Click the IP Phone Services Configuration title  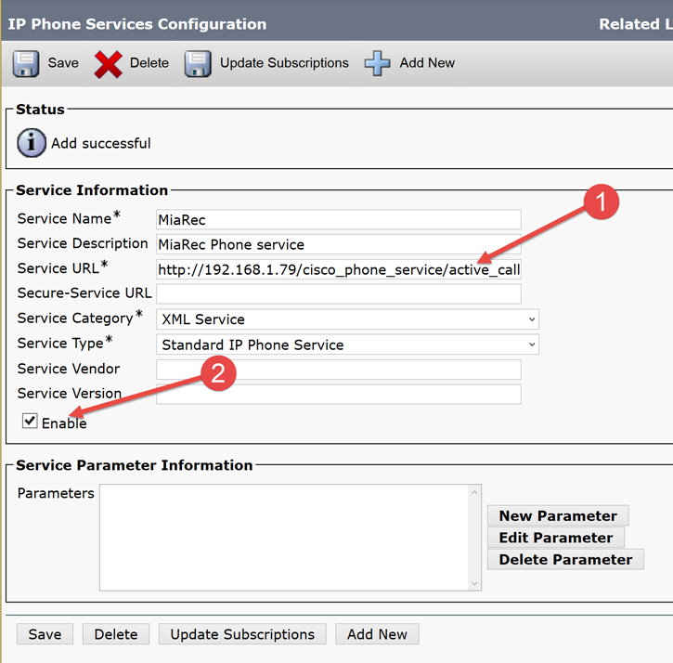(136, 24)
